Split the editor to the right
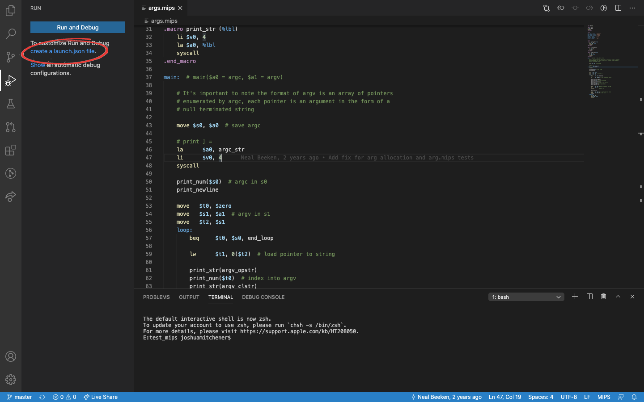The height and width of the screenshot is (402, 644). pyautogui.click(x=618, y=8)
